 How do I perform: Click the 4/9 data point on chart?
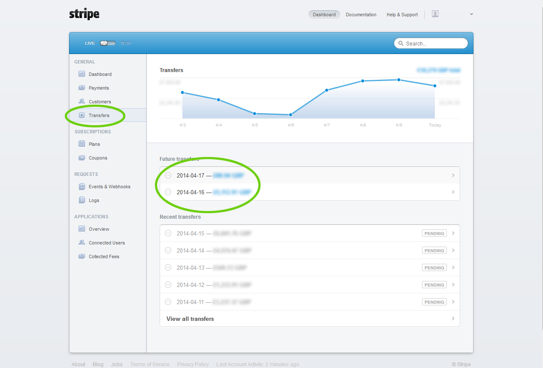click(399, 80)
